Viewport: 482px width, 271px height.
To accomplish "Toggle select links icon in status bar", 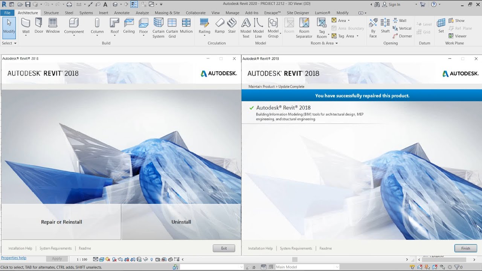I will tap(412, 267).
